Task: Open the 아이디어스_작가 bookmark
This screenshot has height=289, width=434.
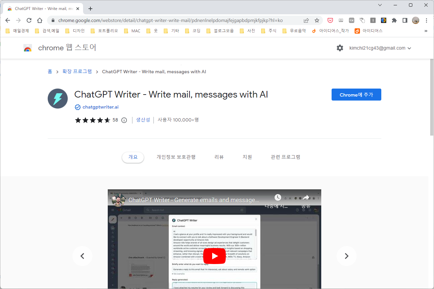Action: pyautogui.click(x=331, y=31)
